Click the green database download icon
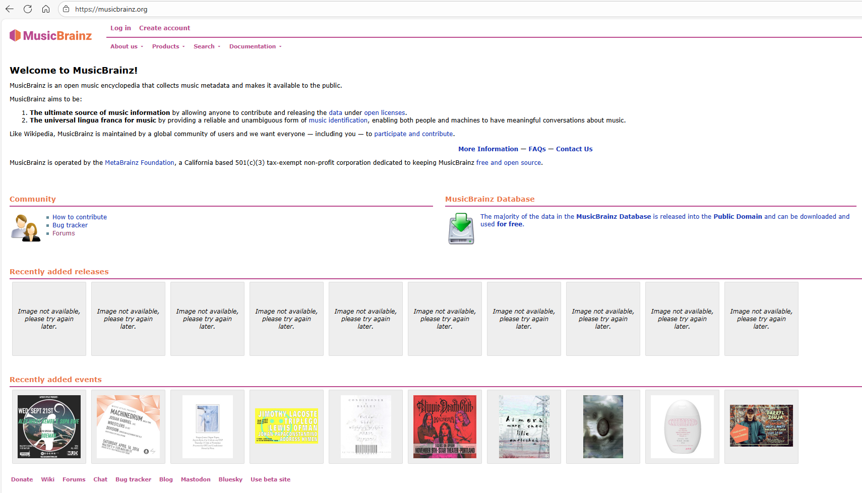 coord(461,228)
